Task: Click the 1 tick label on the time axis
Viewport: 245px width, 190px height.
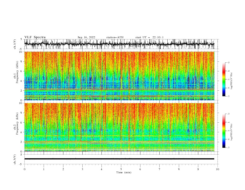Action: tap(44, 169)
